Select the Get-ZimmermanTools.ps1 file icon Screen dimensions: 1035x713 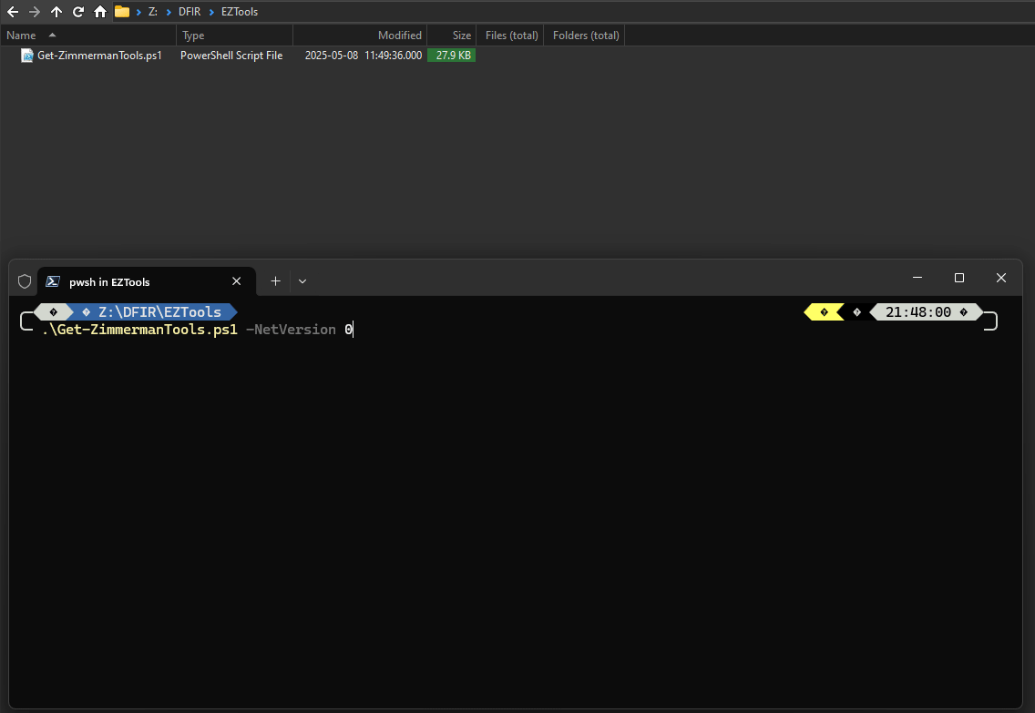pyautogui.click(x=26, y=55)
